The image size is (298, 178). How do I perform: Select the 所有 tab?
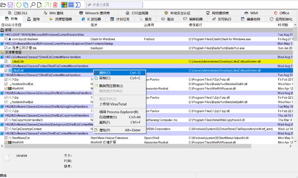(11, 19)
